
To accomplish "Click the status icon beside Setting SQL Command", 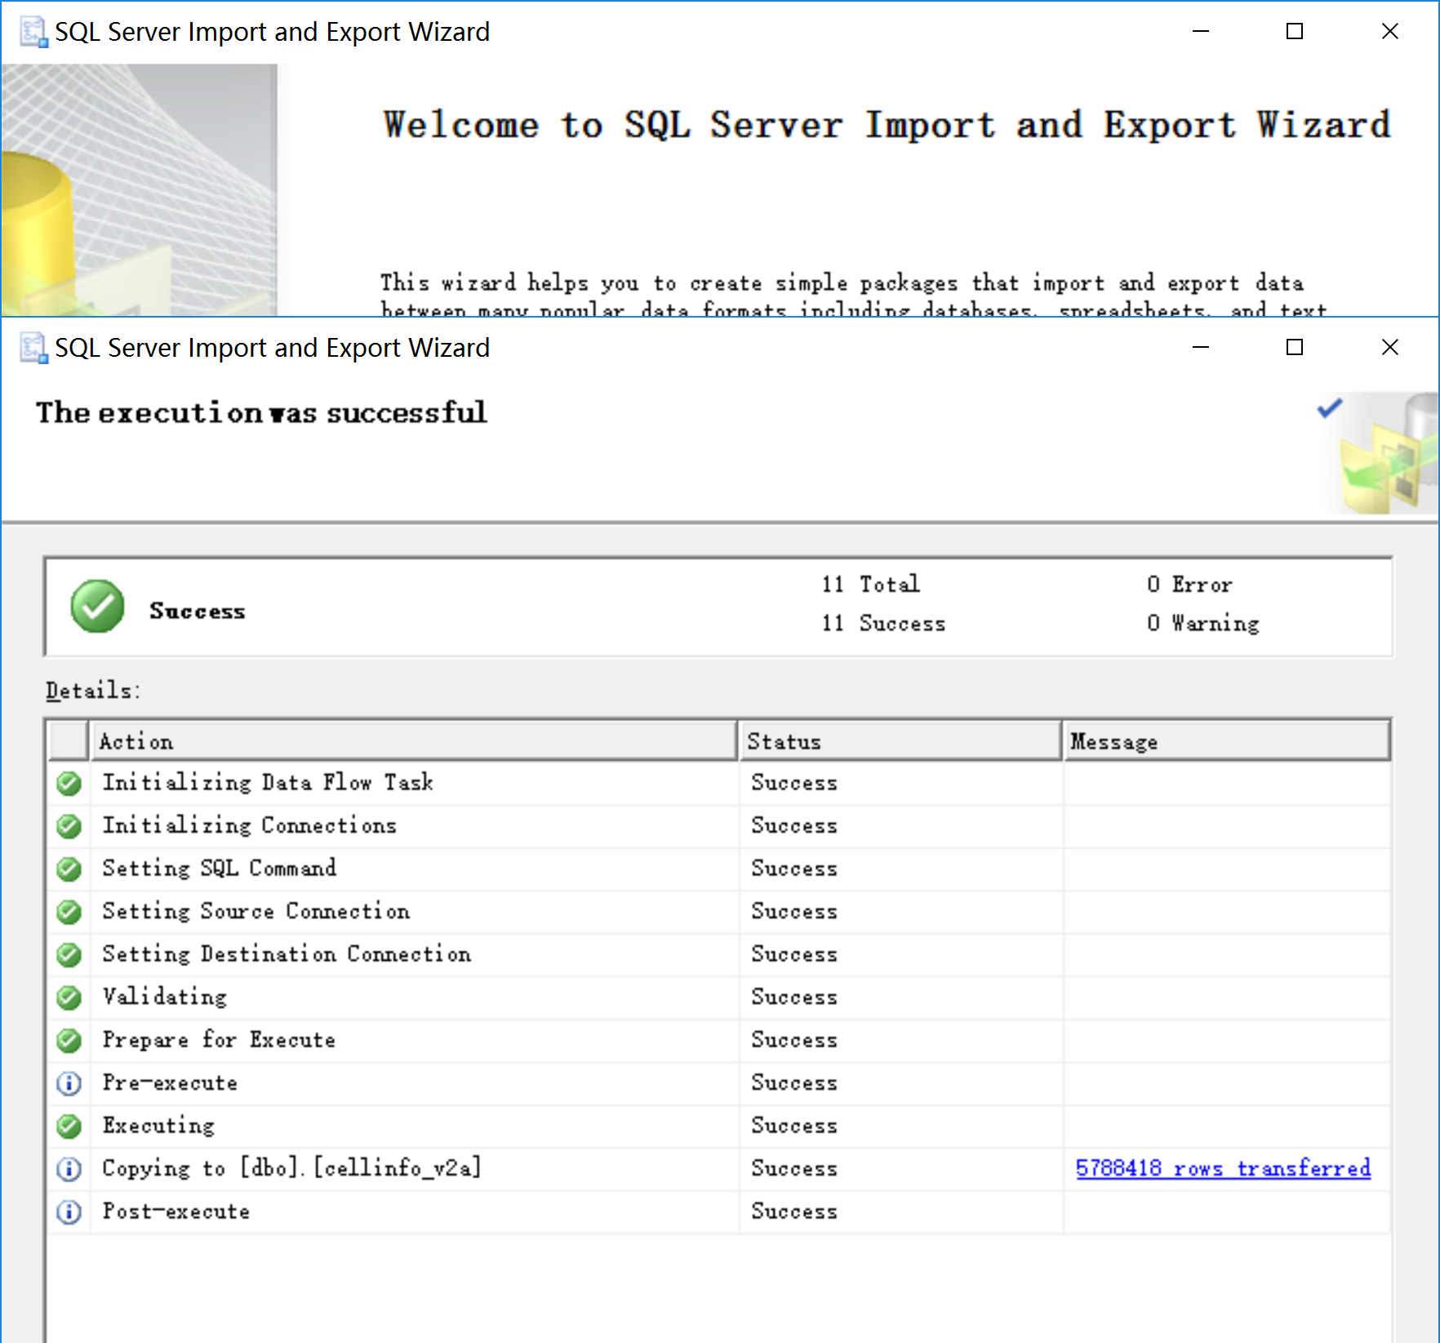I will (69, 869).
